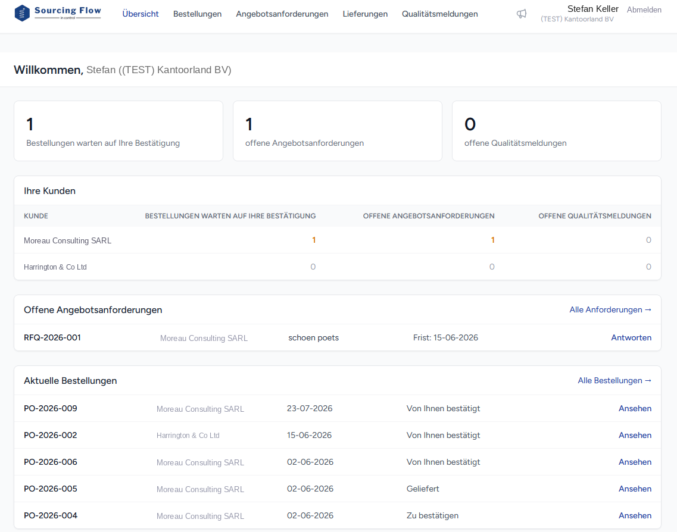Image resolution: width=677 pixels, height=532 pixels.
Task: Click the Frist: 15-06-2026 deadline
Action: tap(445, 337)
